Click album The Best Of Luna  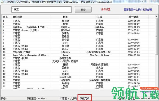click(x=99, y=55)
